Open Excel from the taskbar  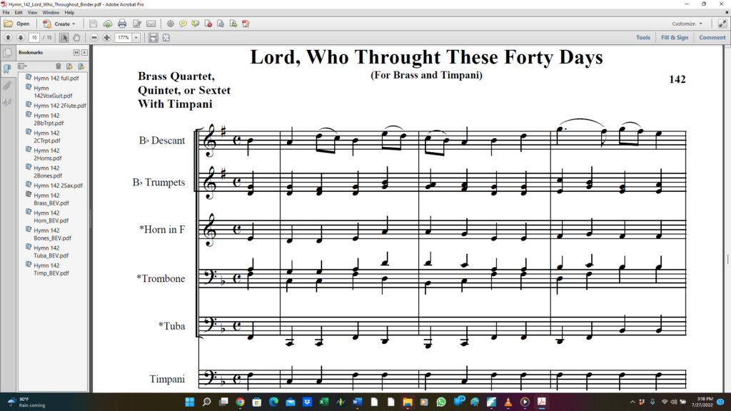coord(324,402)
